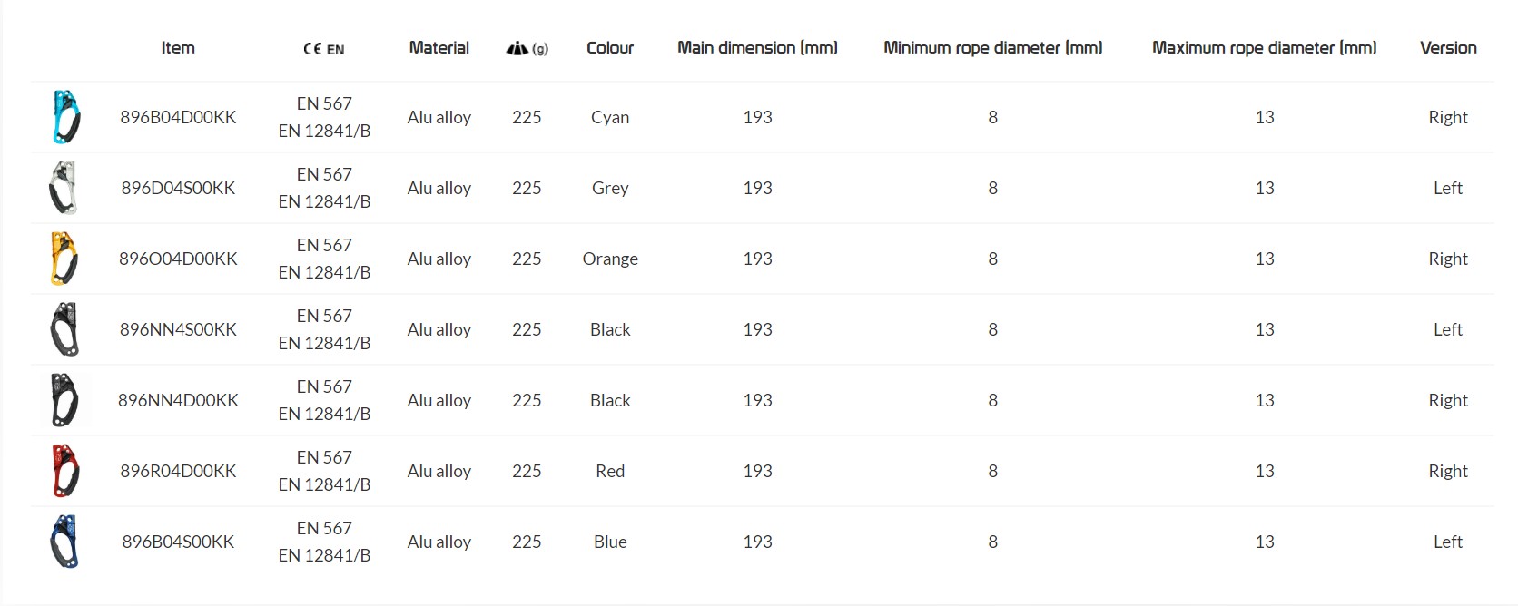Image resolution: width=1518 pixels, height=606 pixels.
Task: Click the blue ascender thumbnail
Action: point(64,542)
